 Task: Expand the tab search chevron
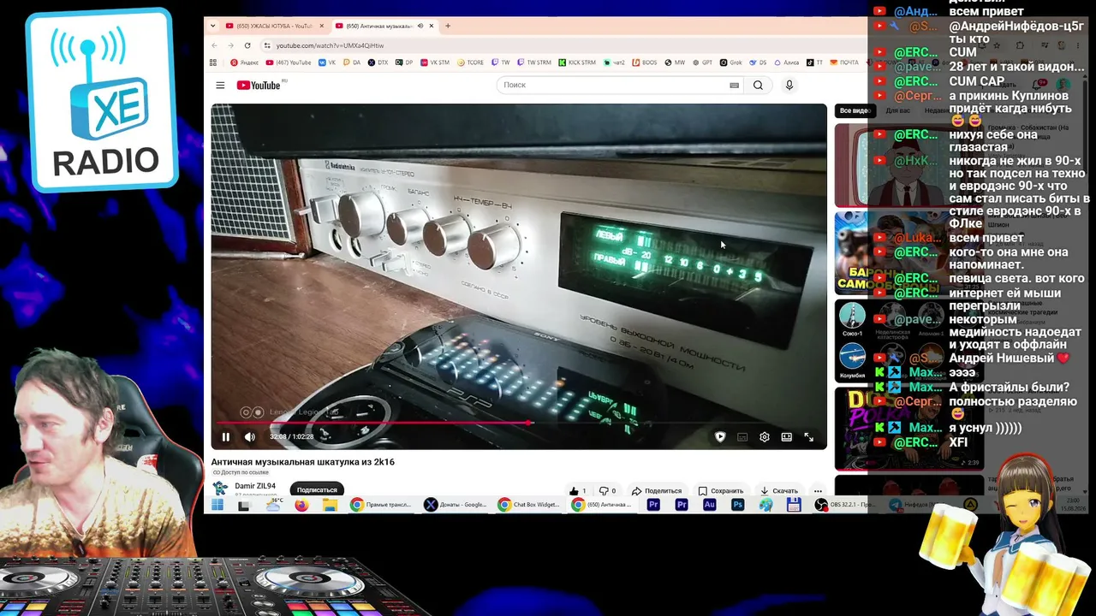click(x=214, y=26)
